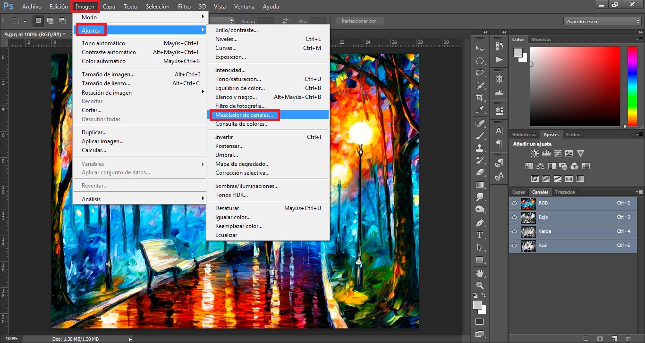Select the Crop tool

point(480,98)
